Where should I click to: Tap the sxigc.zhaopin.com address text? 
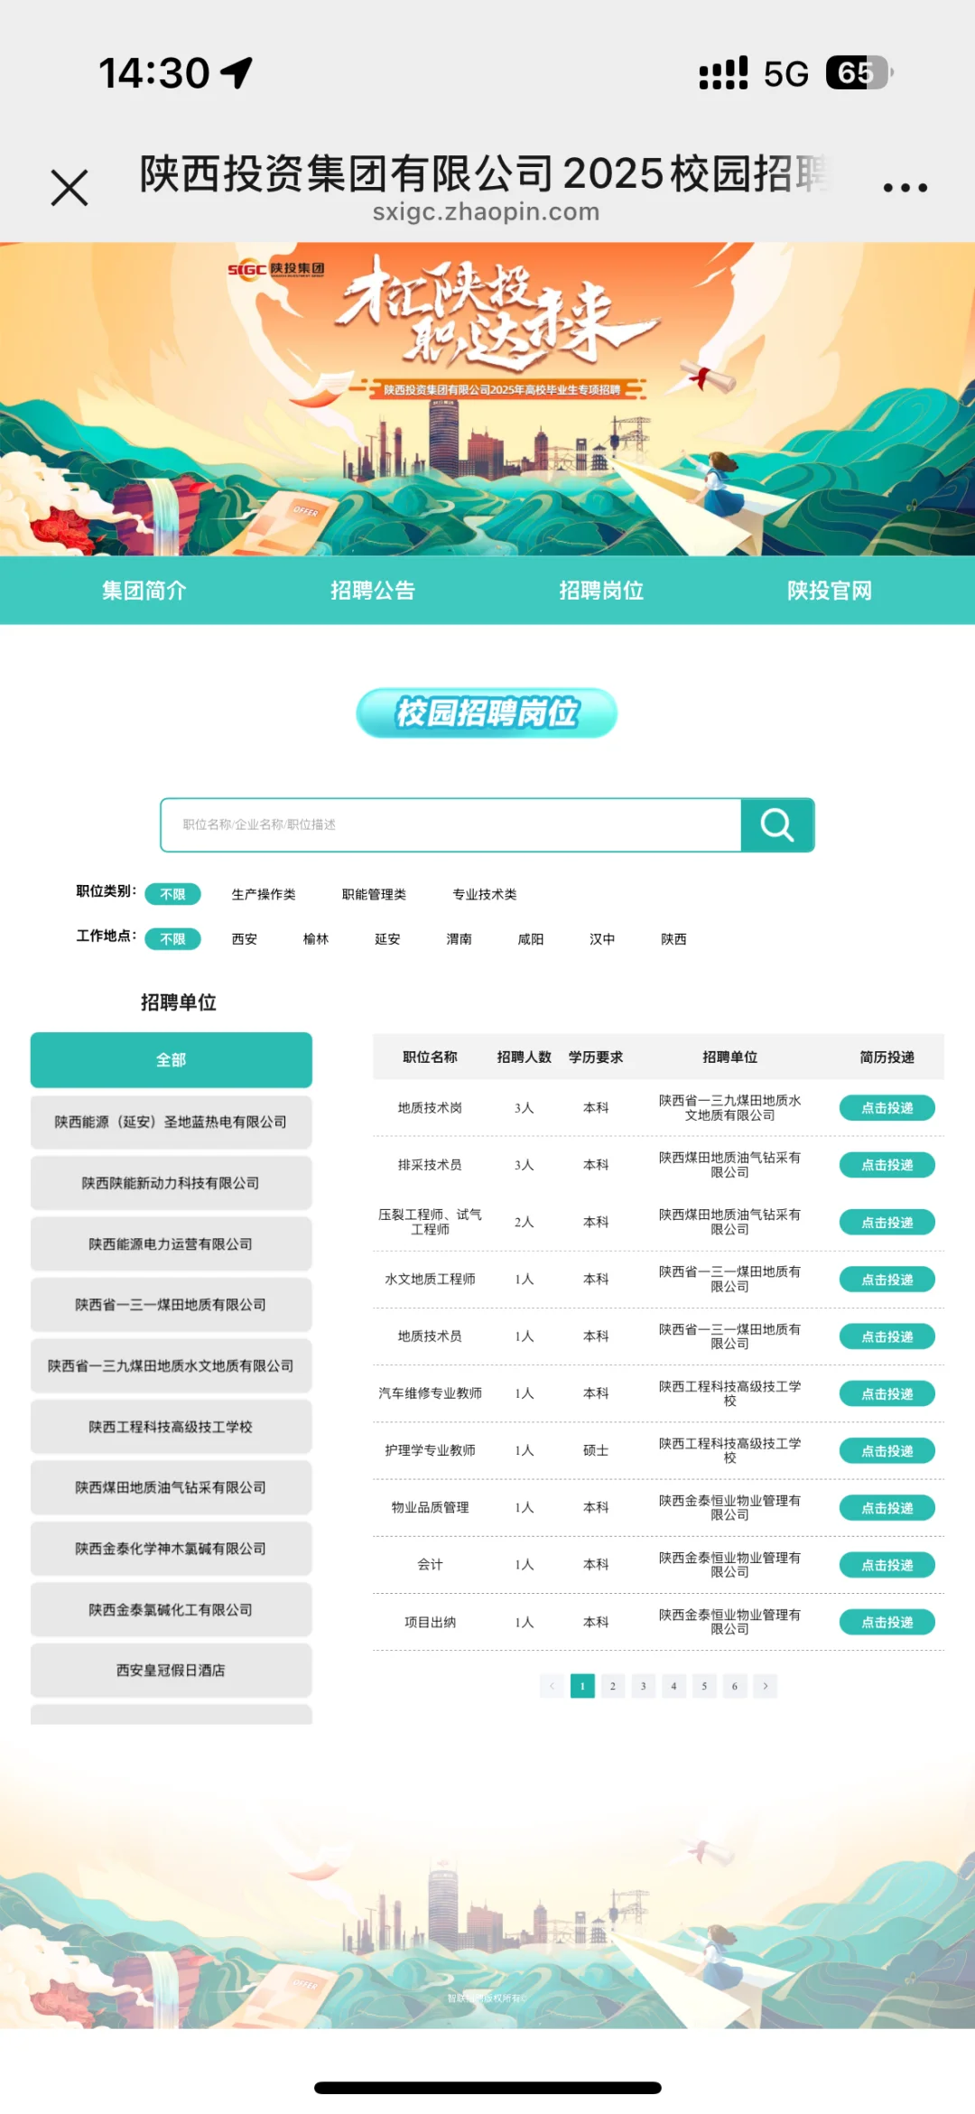[487, 211]
